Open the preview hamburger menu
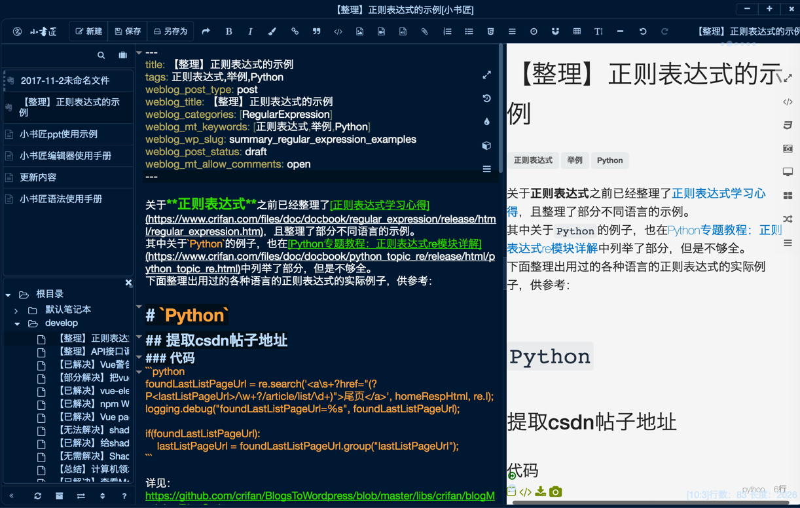Image resolution: width=800 pixels, height=508 pixels. pyautogui.click(x=788, y=243)
